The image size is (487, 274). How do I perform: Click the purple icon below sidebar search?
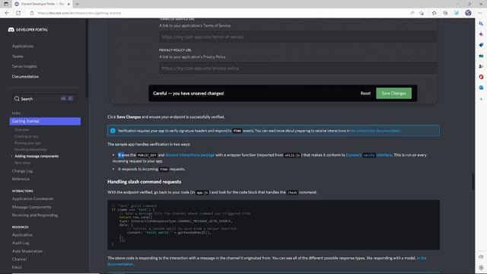(481, 34)
